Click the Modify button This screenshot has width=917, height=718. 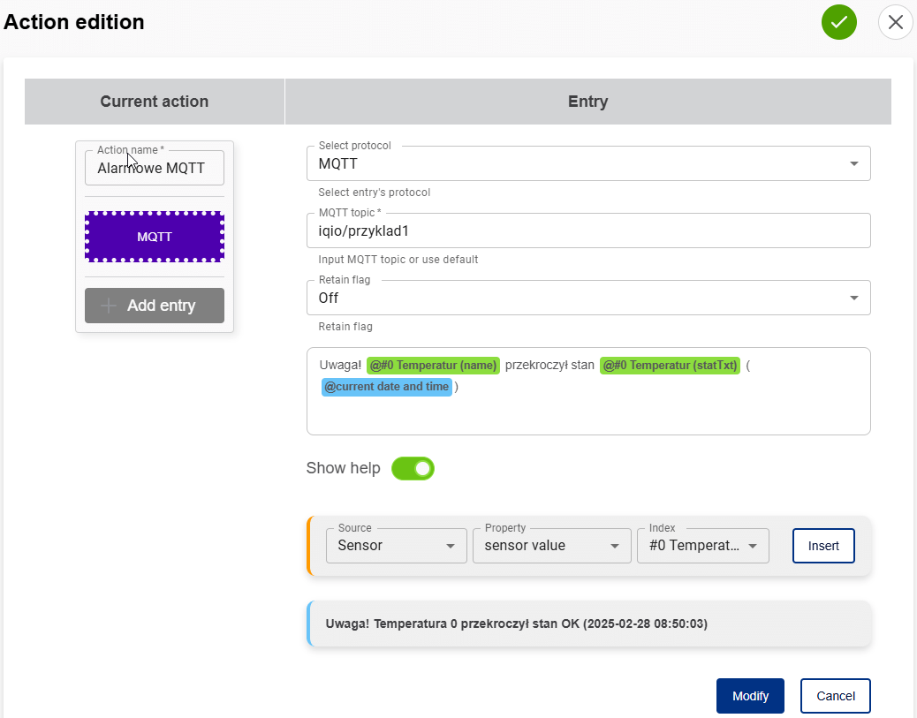click(x=750, y=696)
